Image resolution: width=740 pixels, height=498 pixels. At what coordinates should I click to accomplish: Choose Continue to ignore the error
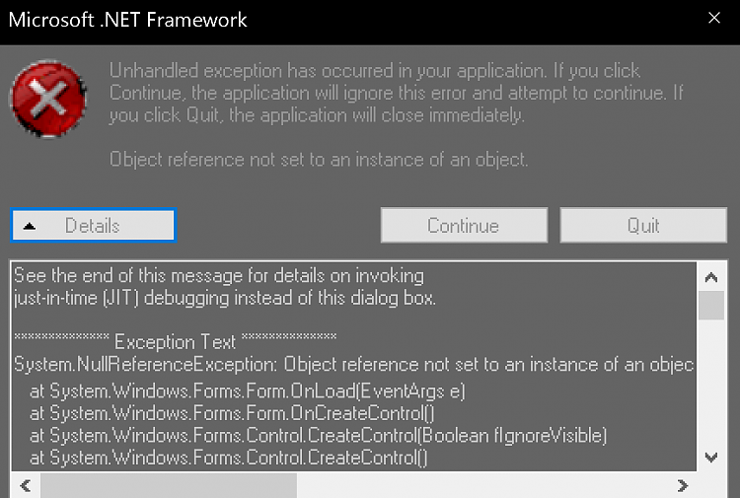pyautogui.click(x=464, y=226)
